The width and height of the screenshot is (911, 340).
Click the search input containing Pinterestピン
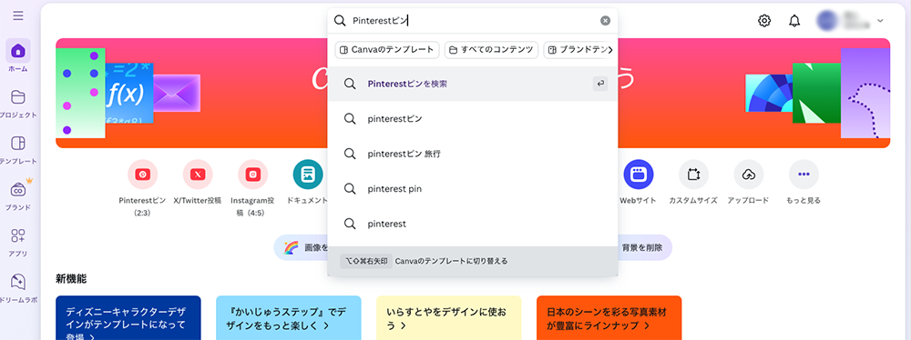pyautogui.click(x=473, y=21)
